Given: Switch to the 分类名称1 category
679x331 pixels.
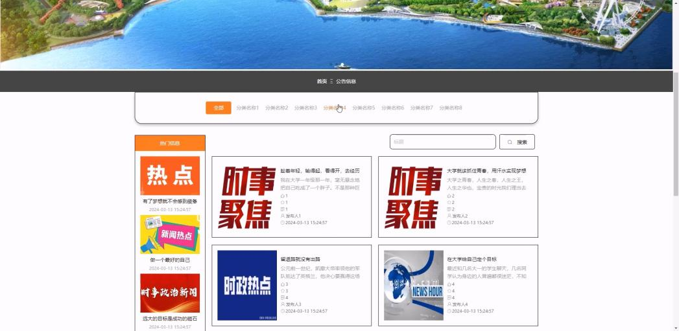Looking at the screenshot, I should 248,108.
